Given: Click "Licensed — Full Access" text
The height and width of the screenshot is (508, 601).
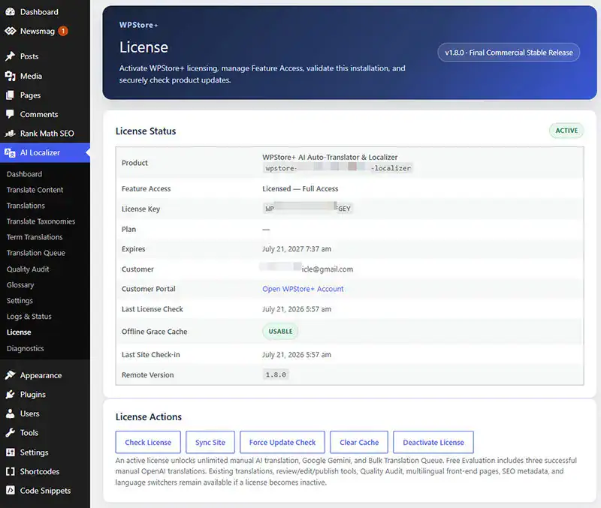Looking at the screenshot, I should [300, 189].
